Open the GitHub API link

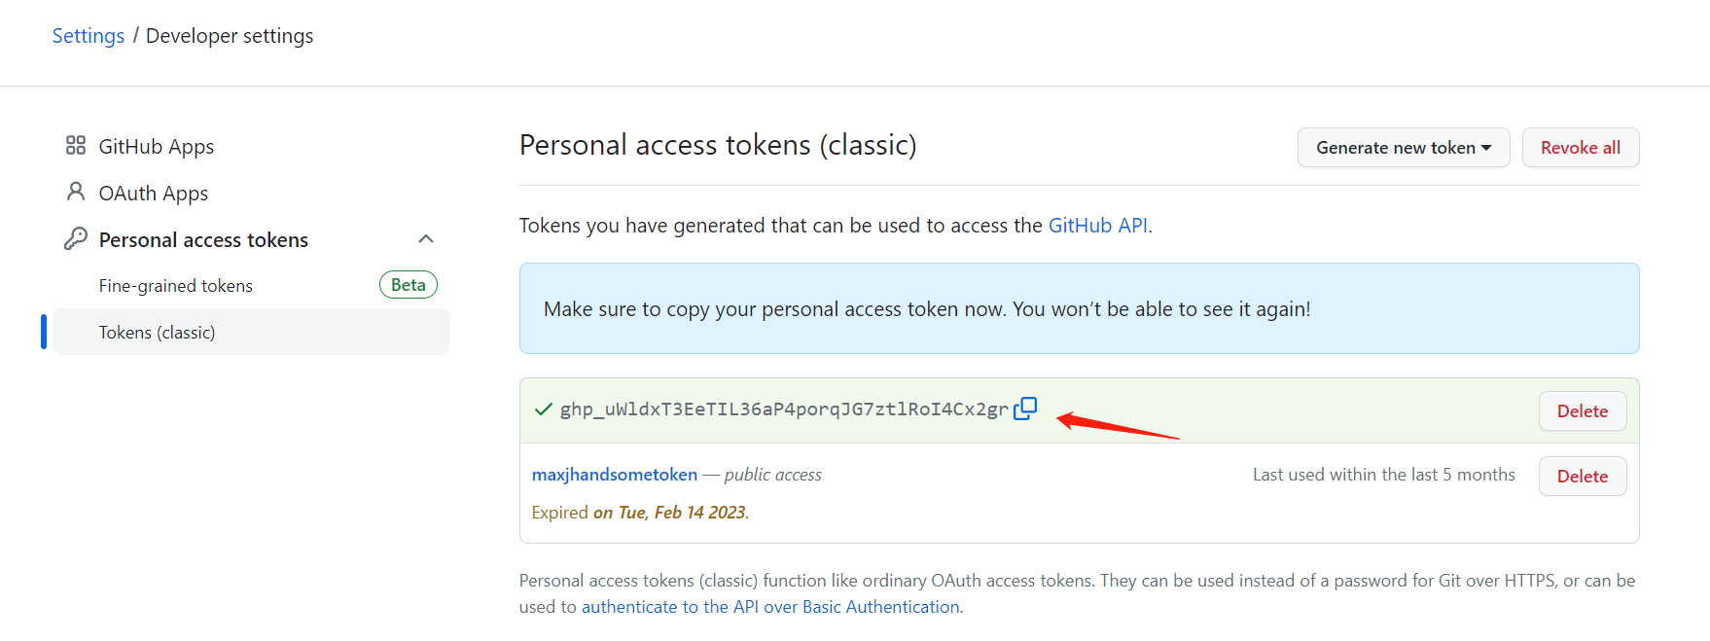[x=1097, y=226]
